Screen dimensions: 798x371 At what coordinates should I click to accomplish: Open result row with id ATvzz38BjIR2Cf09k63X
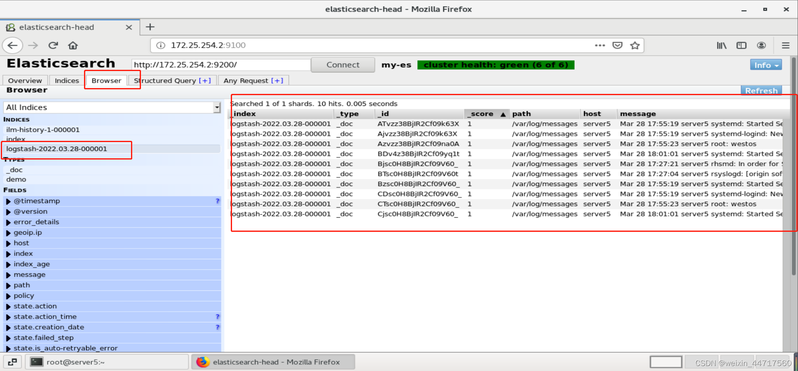pos(506,124)
